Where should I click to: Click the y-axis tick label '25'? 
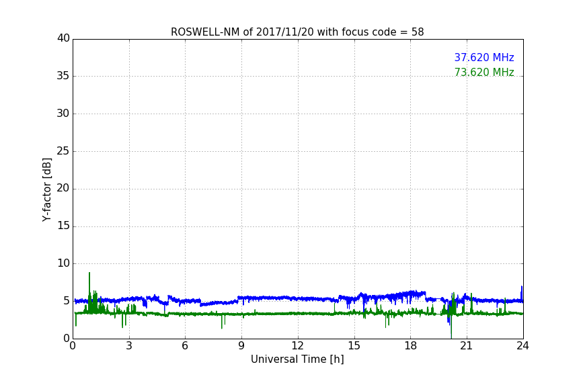[x=63, y=150]
